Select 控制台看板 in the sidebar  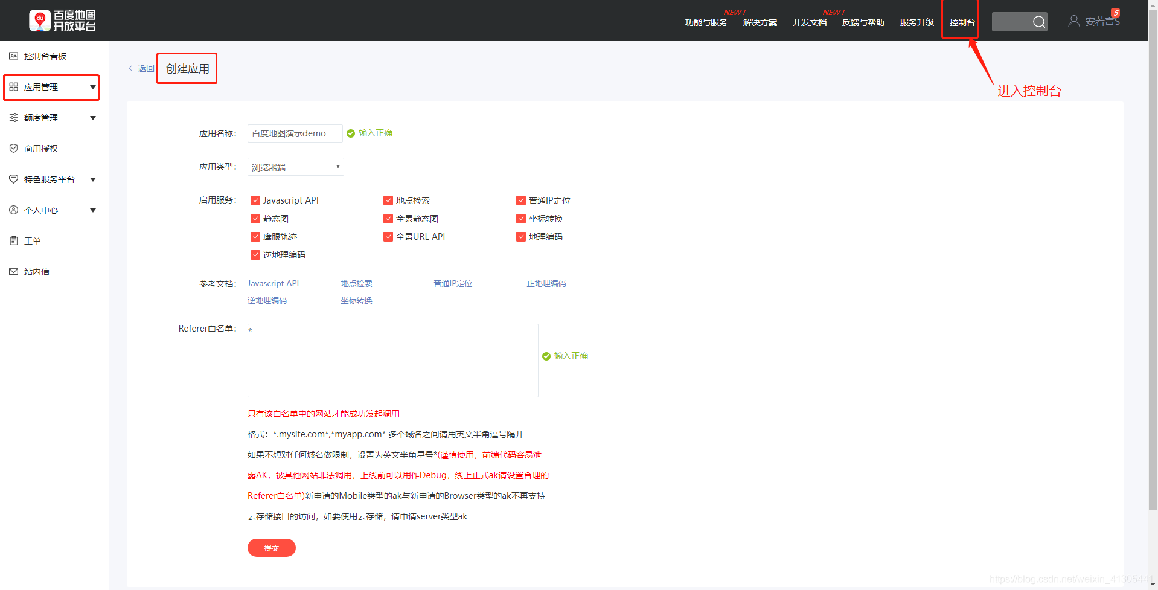pyautogui.click(x=45, y=56)
